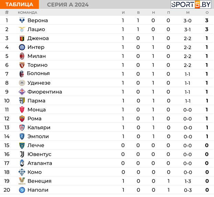Open the Аталанта team link
The height and width of the screenshot is (197, 214).
pyautogui.click(x=40, y=163)
